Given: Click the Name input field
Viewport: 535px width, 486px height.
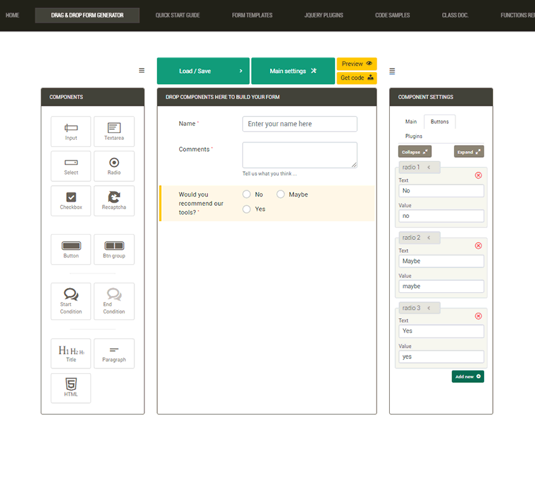Looking at the screenshot, I should (300, 124).
